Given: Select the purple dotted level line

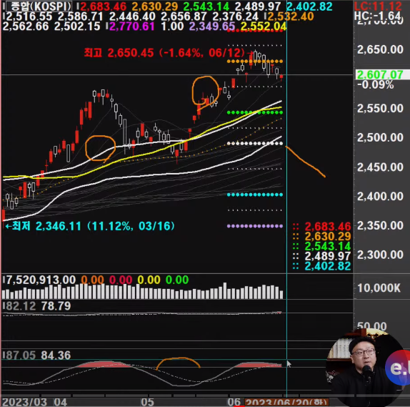Looking at the screenshot, I should [x=255, y=226].
